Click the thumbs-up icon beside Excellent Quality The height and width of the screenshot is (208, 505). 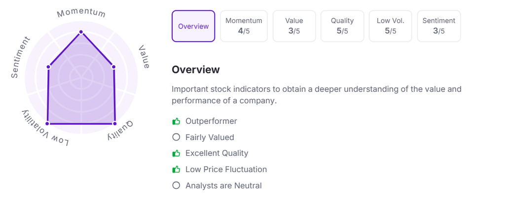pyautogui.click(x=176, y=153)
